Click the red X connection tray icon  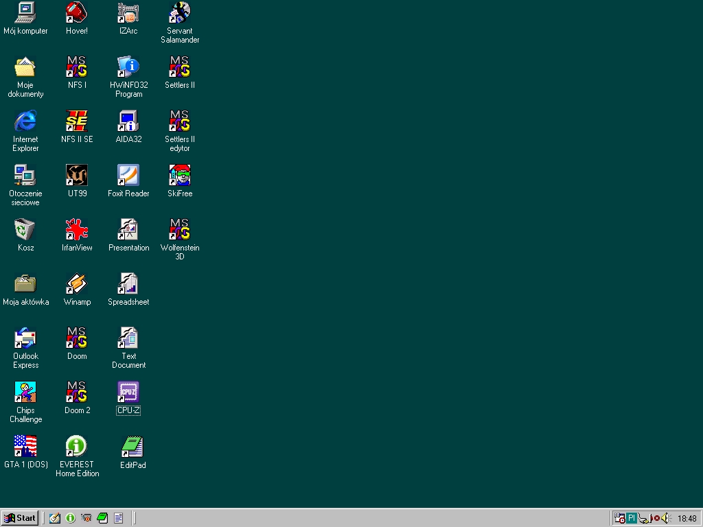[x=656, y=519]
